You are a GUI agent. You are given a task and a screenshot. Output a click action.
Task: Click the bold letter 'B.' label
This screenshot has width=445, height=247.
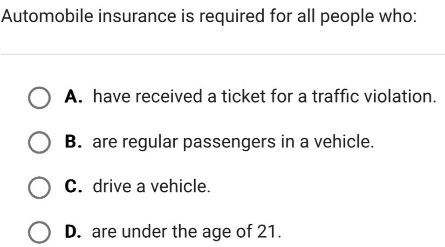coord(74,141)
